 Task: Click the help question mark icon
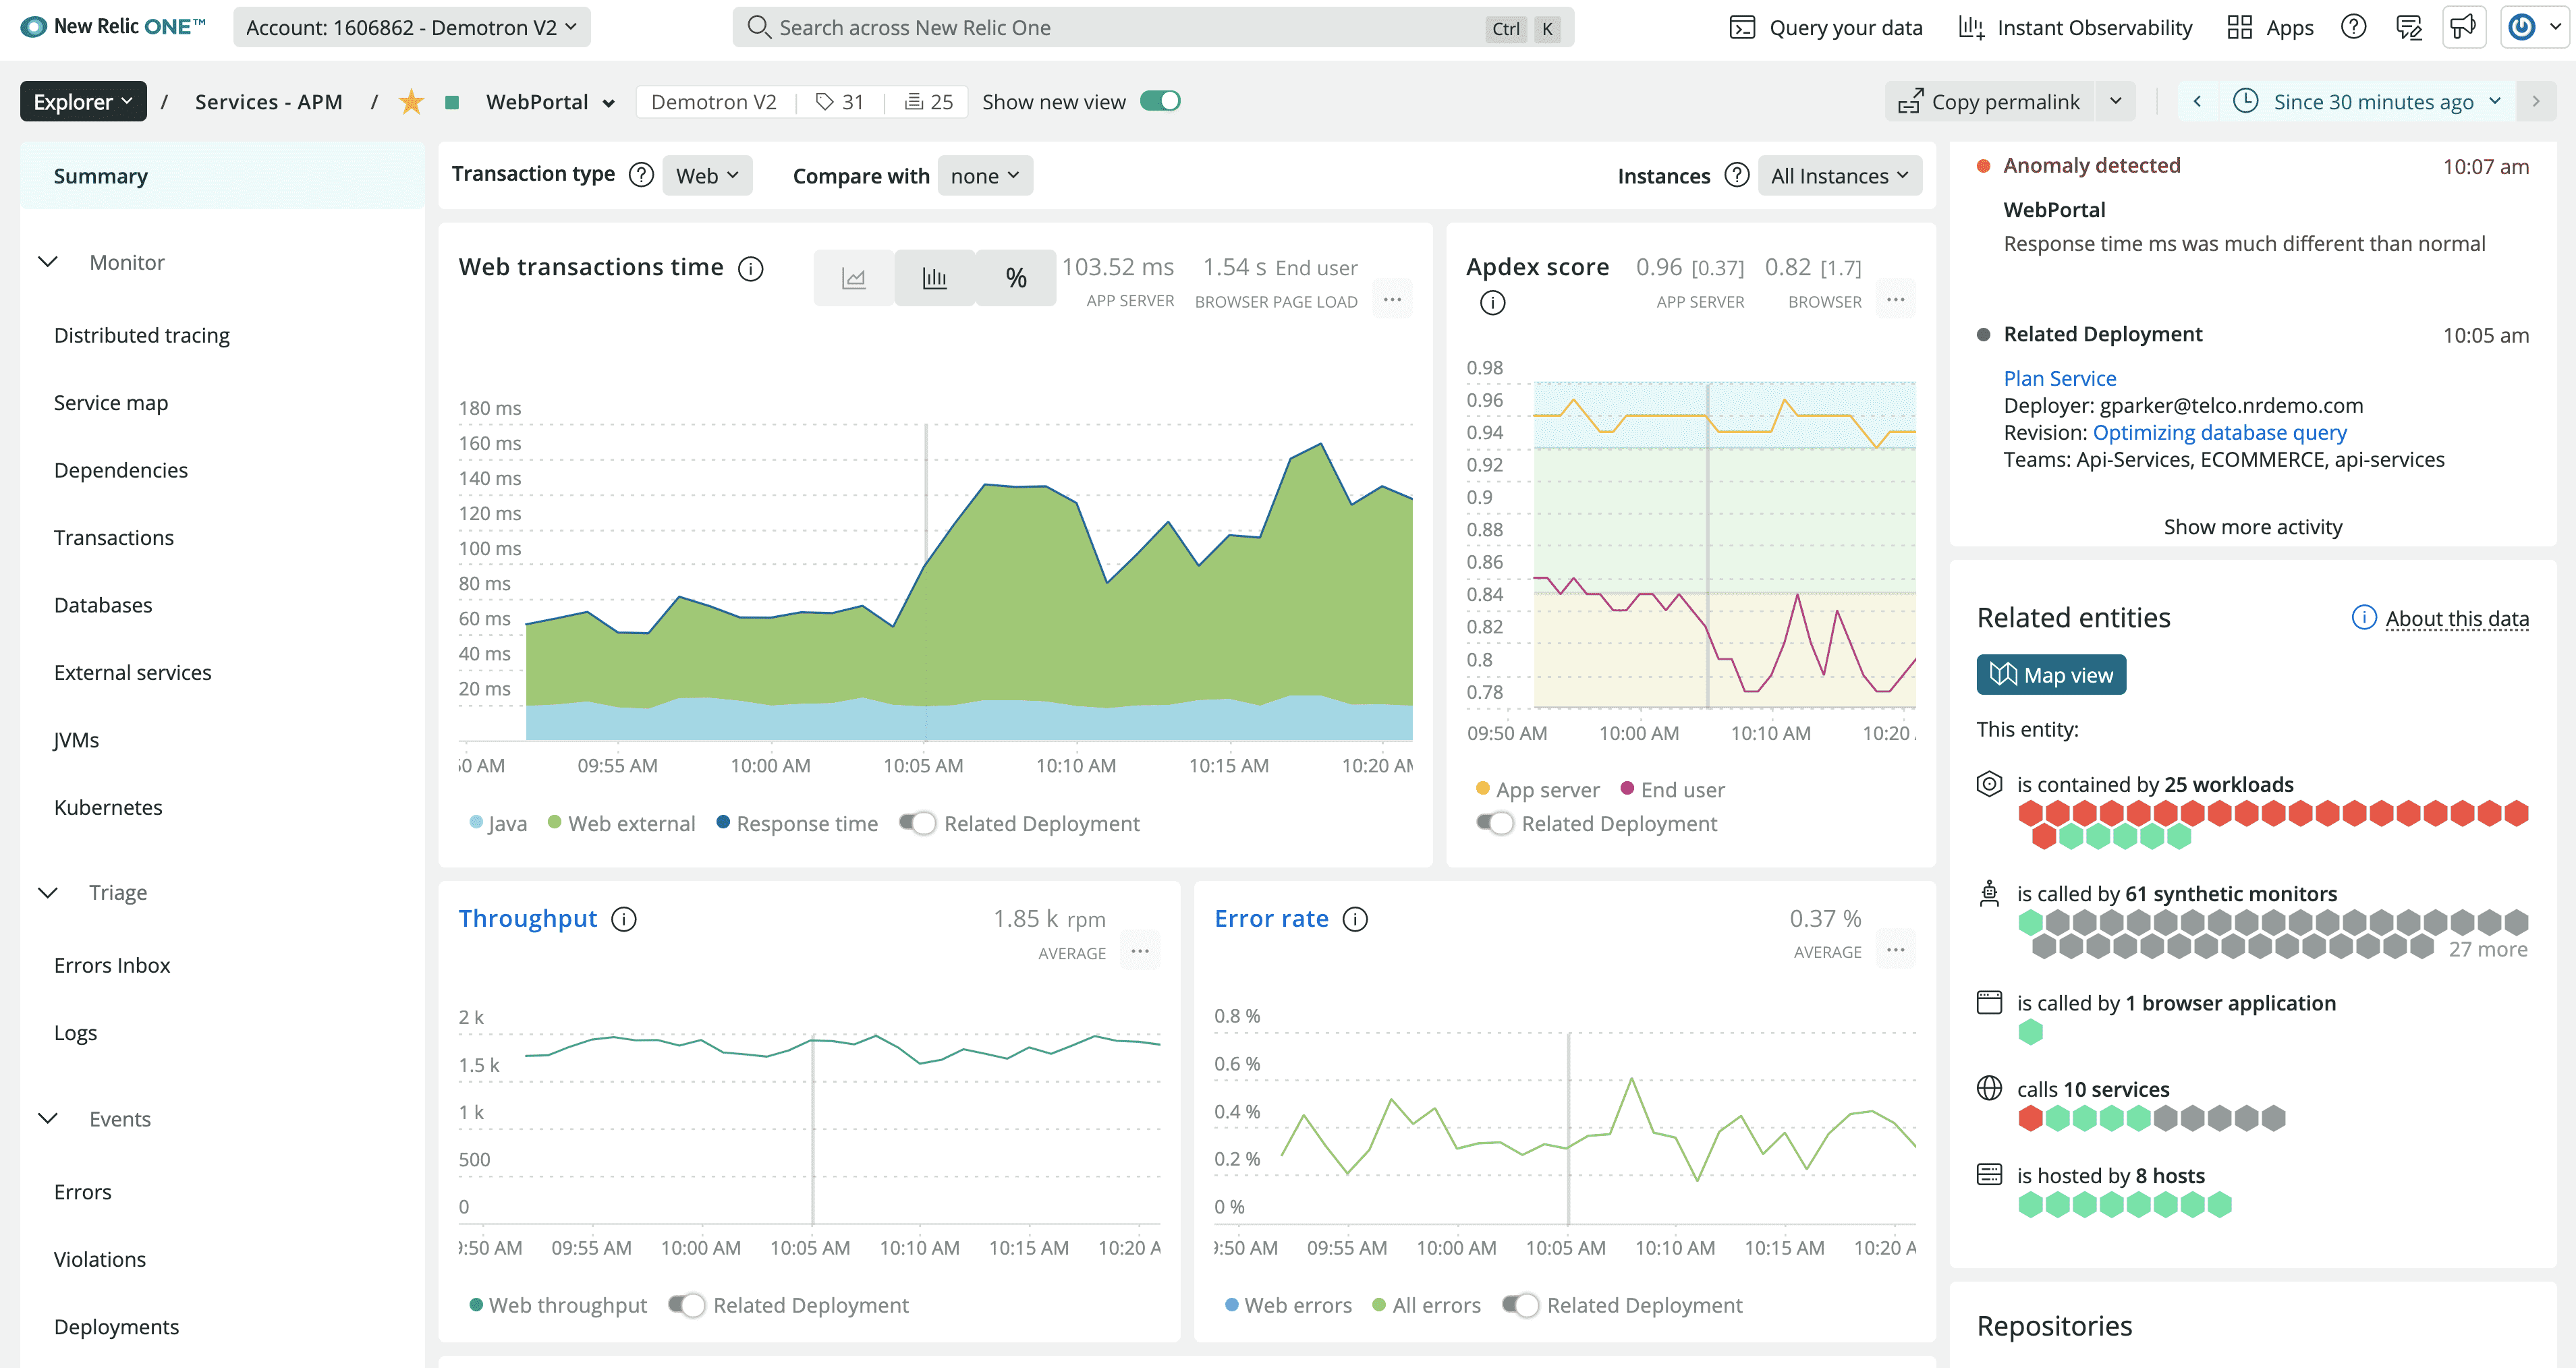(x=2354, y=27)
